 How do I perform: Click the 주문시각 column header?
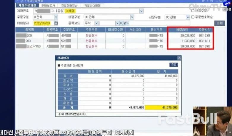pos(204,30)
